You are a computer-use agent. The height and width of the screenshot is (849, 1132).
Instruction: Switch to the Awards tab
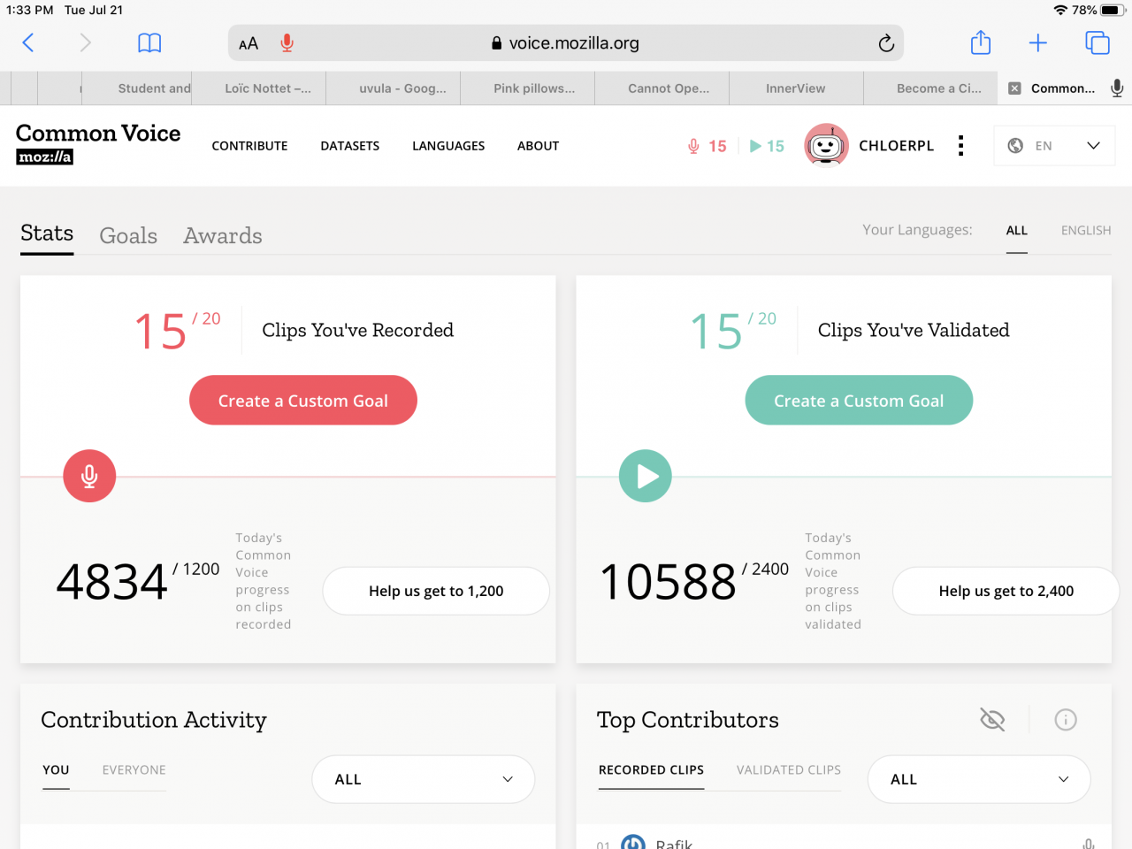[x=223, y=235]
